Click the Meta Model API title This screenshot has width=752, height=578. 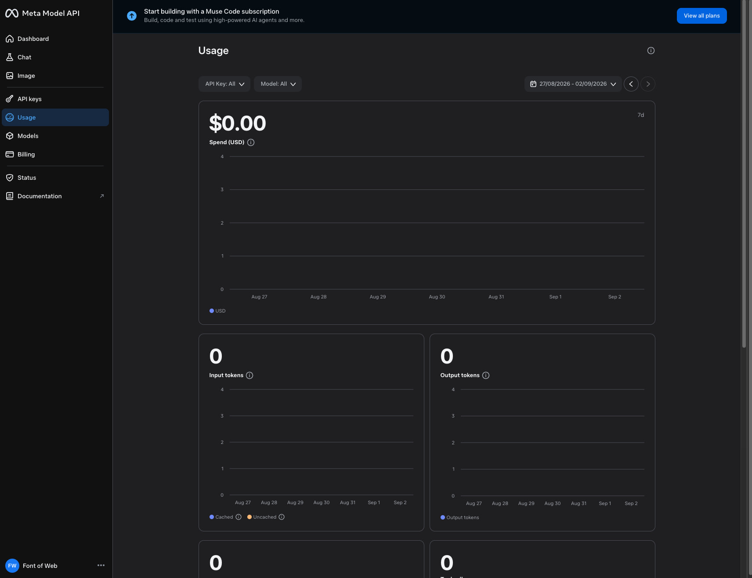51,13
